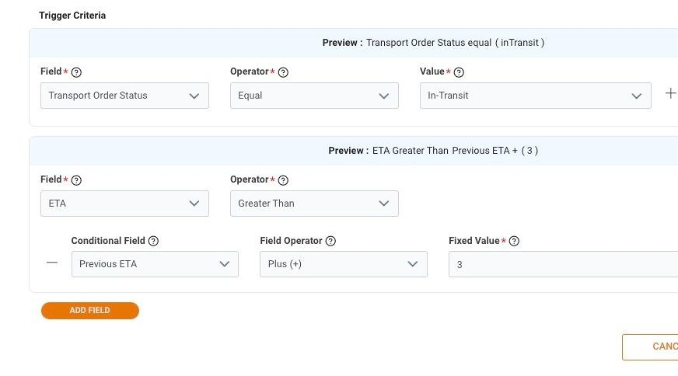Click help icon beside ETA Field label
The width and height of the screenshot is (678, 376).
click(x=76, y=180)
